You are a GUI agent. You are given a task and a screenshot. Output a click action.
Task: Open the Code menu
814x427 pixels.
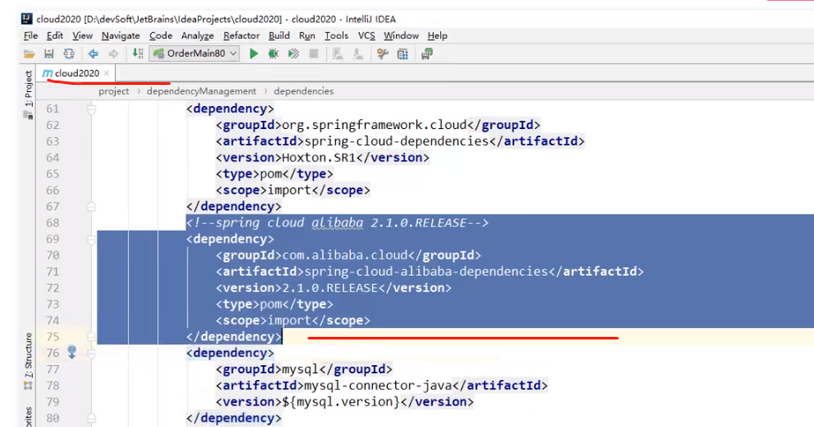click(160, 35)
